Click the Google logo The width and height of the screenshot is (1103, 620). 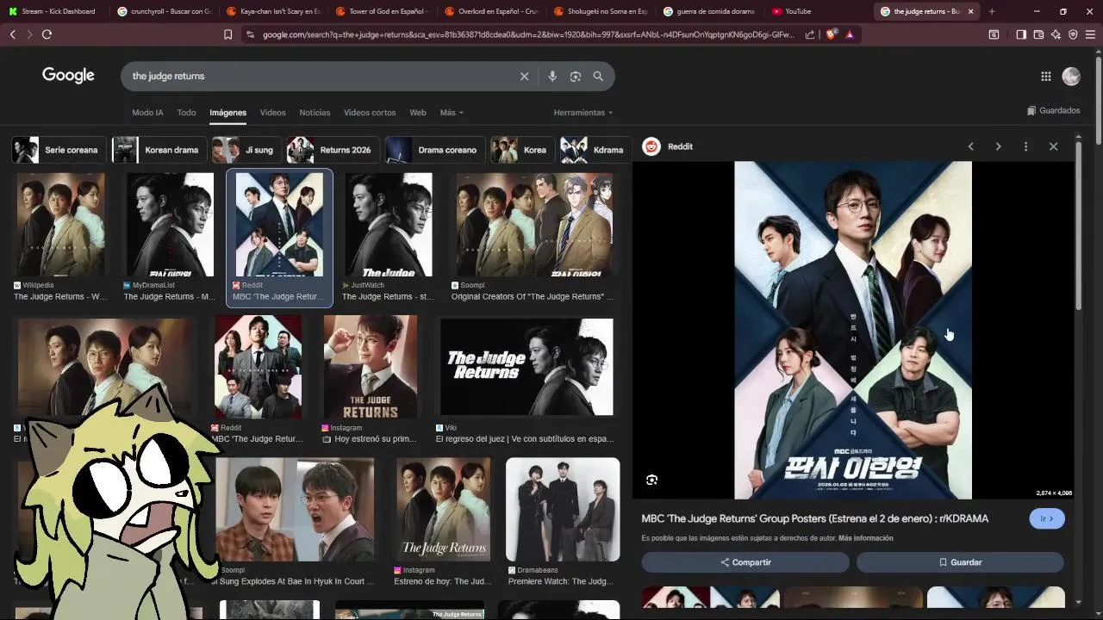coord(68,76)
